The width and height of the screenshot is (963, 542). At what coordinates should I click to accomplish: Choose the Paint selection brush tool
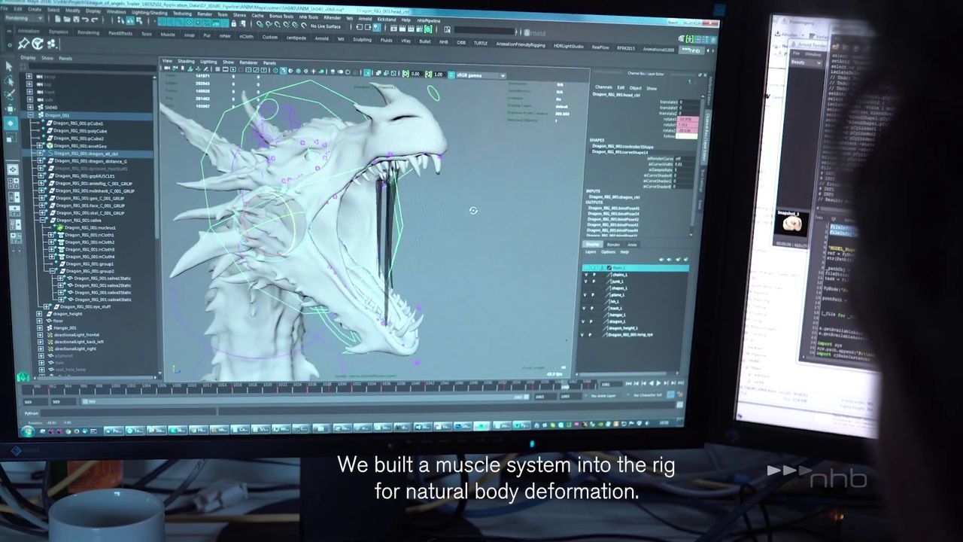click(x=10, y=95)
